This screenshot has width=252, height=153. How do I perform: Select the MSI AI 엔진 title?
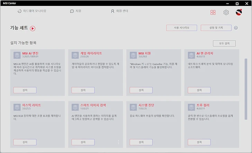pyautogui.click(x=30, y=54)
